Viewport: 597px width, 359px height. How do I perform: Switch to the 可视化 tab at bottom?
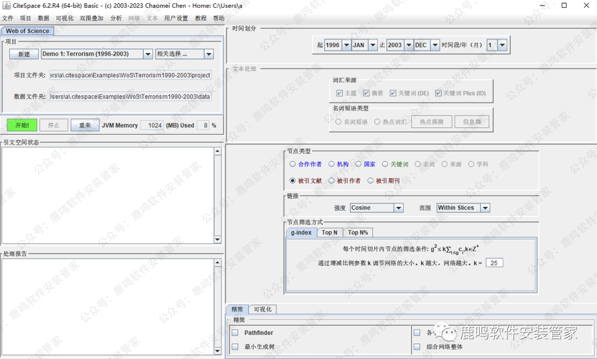pyautogui.click(x=262, y=310)
